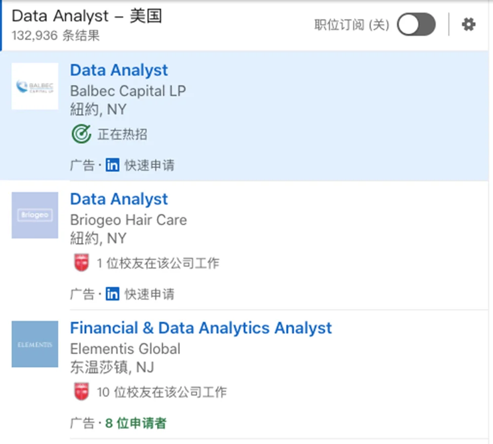Click the 132,936 条结果 results count
Viewport: 493px width, 444px height.
tap(56, 35)
